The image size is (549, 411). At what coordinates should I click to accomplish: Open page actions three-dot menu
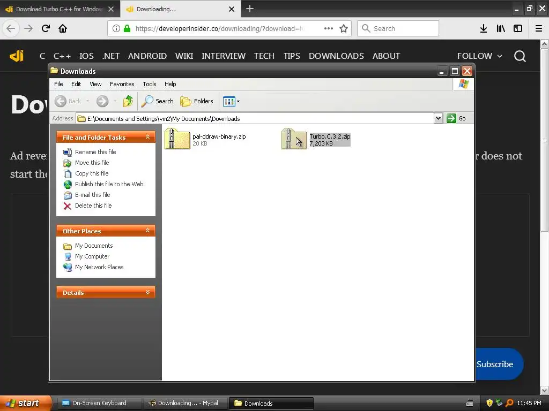coord(329,28)
